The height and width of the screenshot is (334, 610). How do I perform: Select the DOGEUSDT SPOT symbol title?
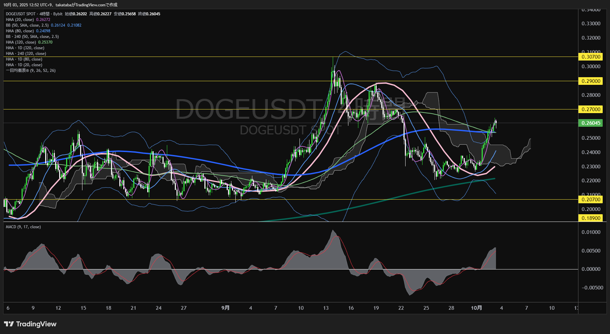tap(21, 14)
